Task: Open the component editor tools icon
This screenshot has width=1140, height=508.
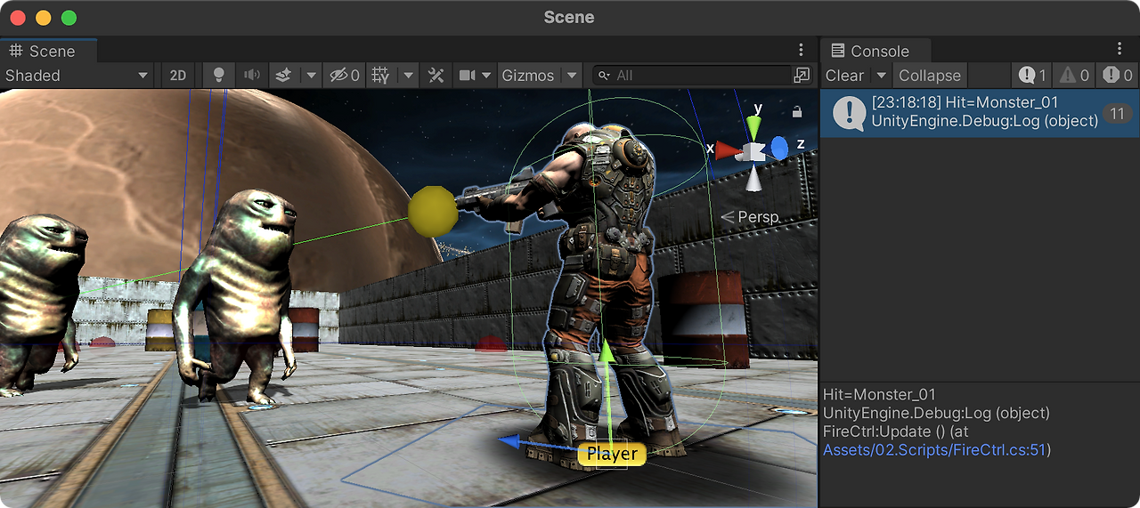Action: tap(436, 76)
